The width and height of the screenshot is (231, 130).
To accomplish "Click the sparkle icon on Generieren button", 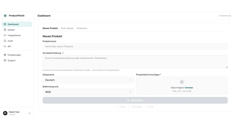I will 128,100.
